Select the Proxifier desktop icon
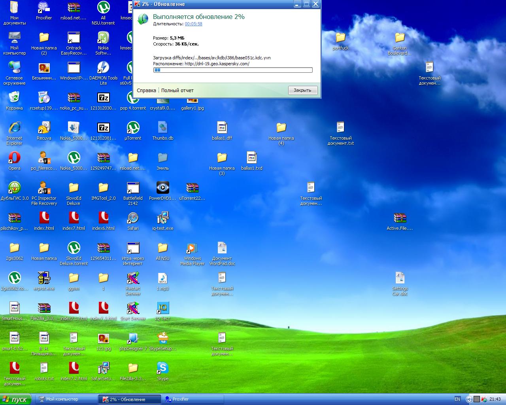This screenshot has height=405, width=506. (x=44, y=8)
